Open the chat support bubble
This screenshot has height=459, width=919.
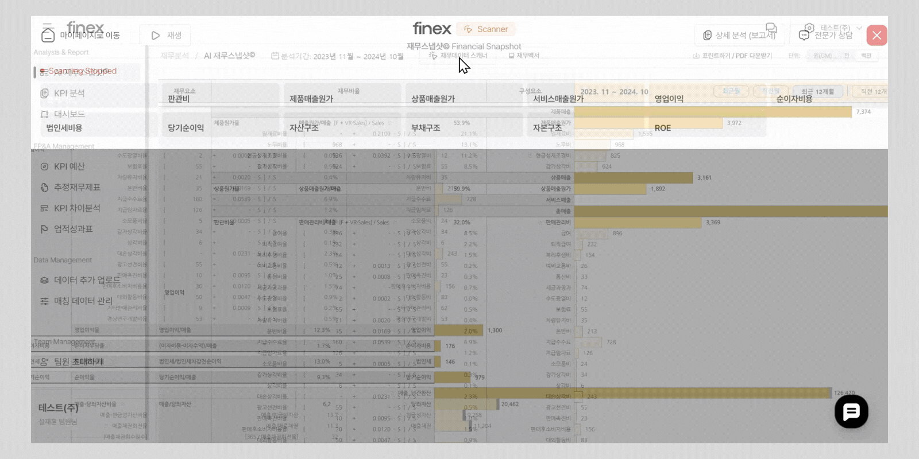point(851,411)
